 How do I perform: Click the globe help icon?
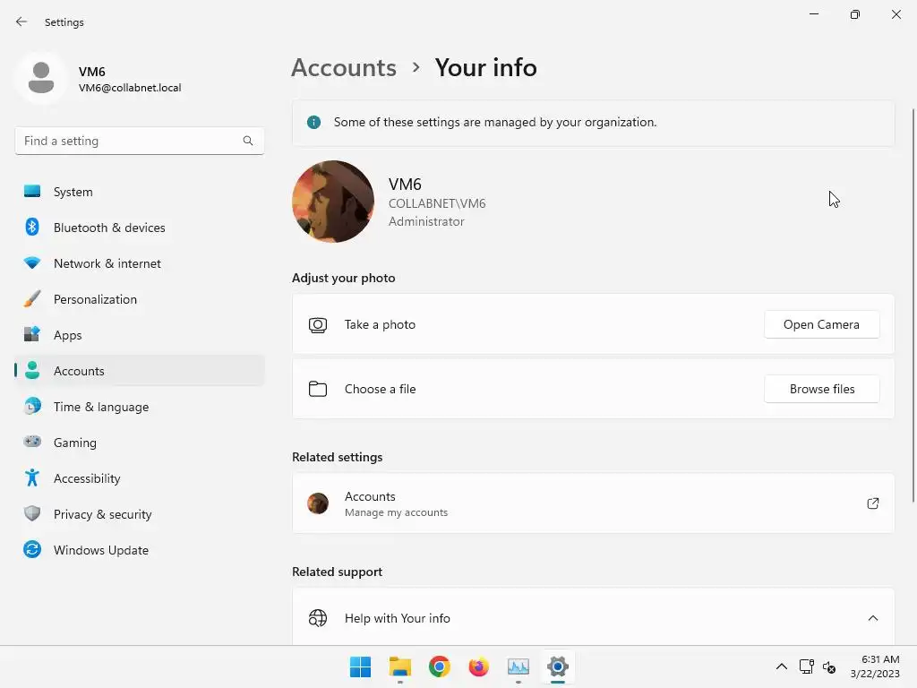click(318, 618)
